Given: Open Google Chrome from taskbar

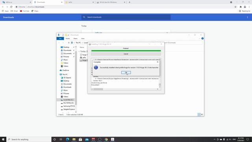Looking at the screenshot, I should [106, 139].
